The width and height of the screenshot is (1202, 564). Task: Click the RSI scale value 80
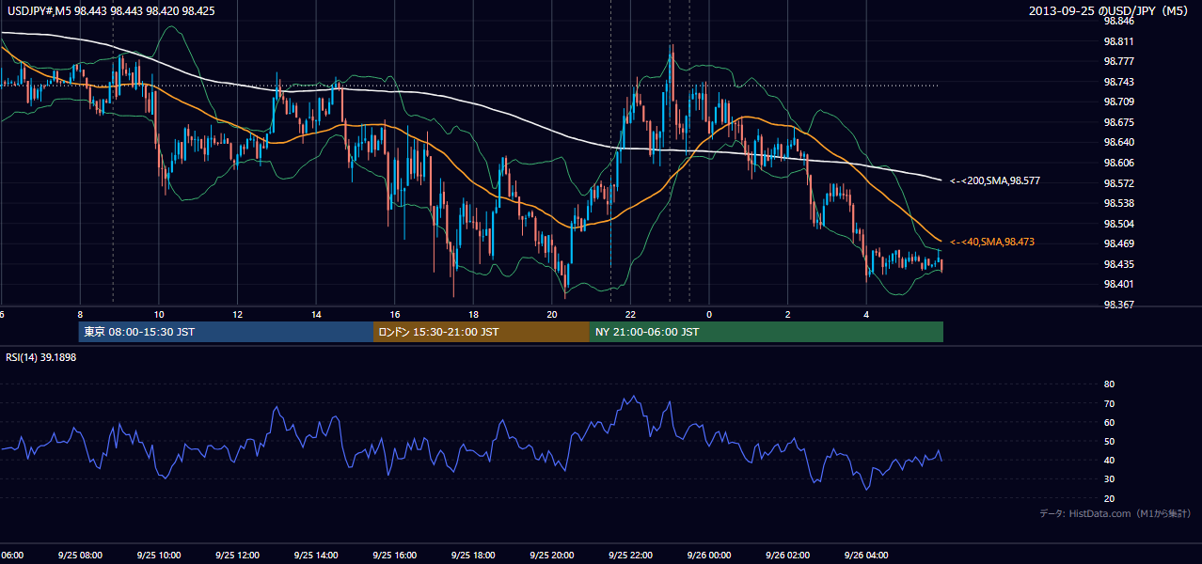point(1109,384)
